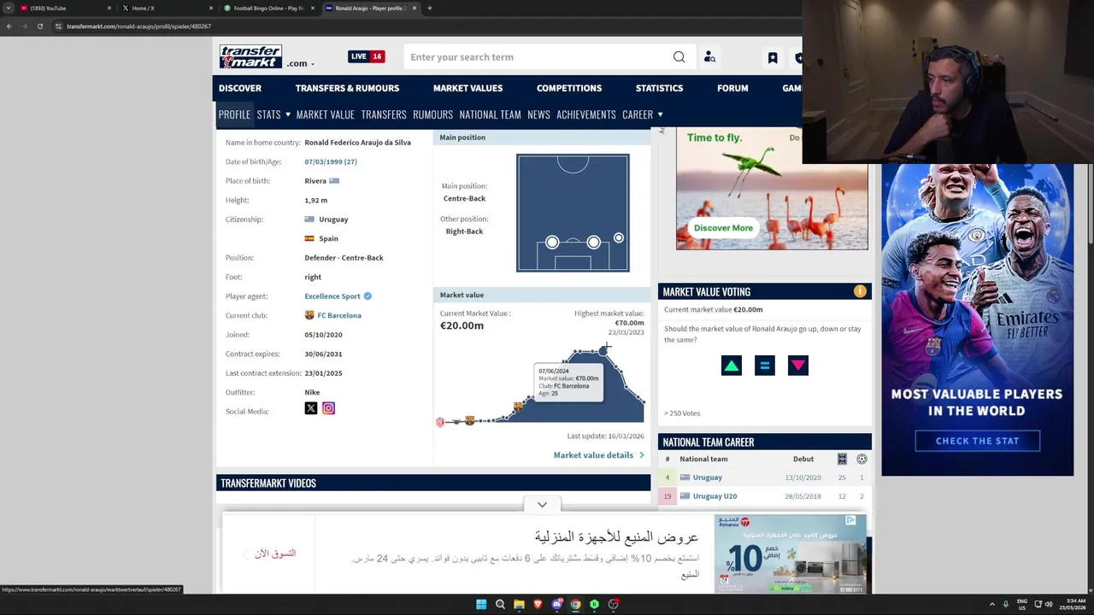Open STATISTICS menu

coord(659,88)
